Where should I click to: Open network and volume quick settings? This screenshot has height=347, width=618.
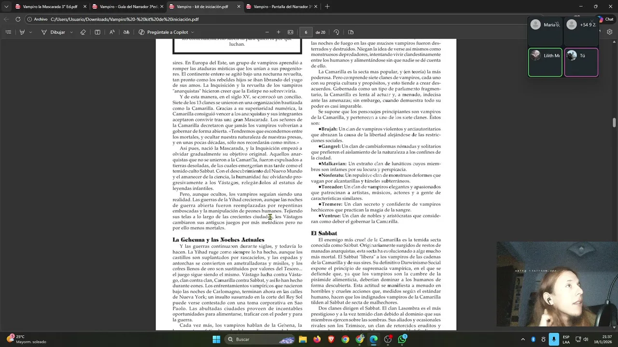coord(582,339)
